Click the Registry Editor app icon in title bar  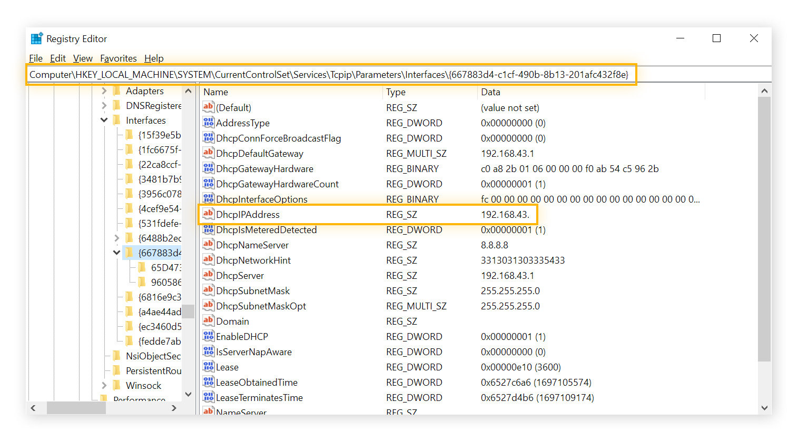37,38
